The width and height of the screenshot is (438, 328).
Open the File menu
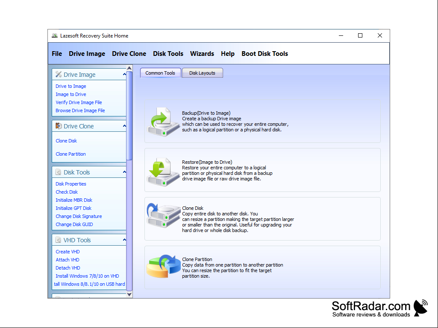tap(57, 54)
